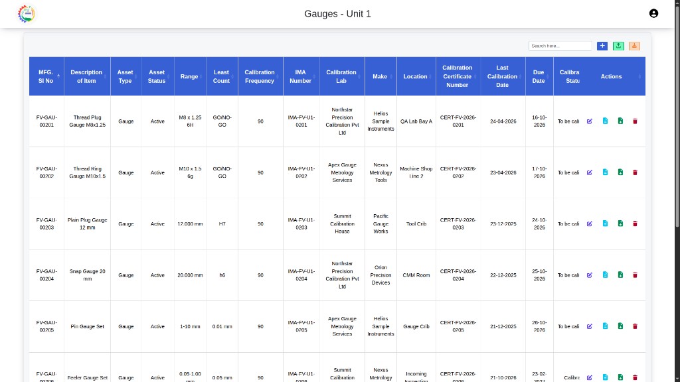Sort by Calibration Certificate Number column
Image resolution: width=680 pixels, height=382 pixels.
pos(458,76)
